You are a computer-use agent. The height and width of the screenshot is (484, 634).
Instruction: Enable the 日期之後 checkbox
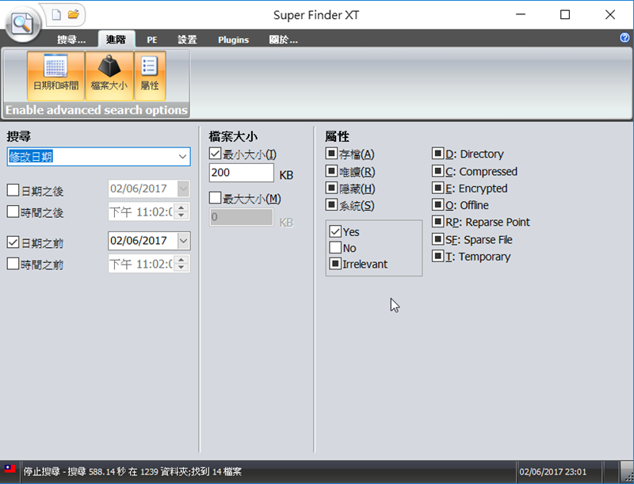(x=13, y=190)
